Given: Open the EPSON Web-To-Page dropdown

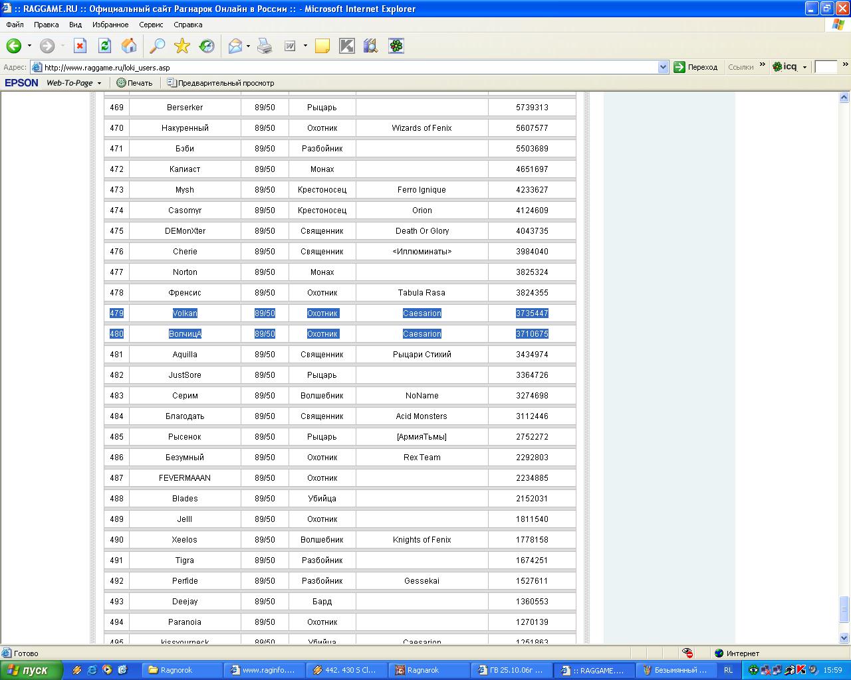Looking at the screenshot, I should click(x=99, y=83).
